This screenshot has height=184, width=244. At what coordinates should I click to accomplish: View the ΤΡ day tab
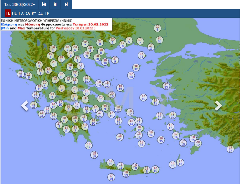pyautogui.click(x=47, y=13)
